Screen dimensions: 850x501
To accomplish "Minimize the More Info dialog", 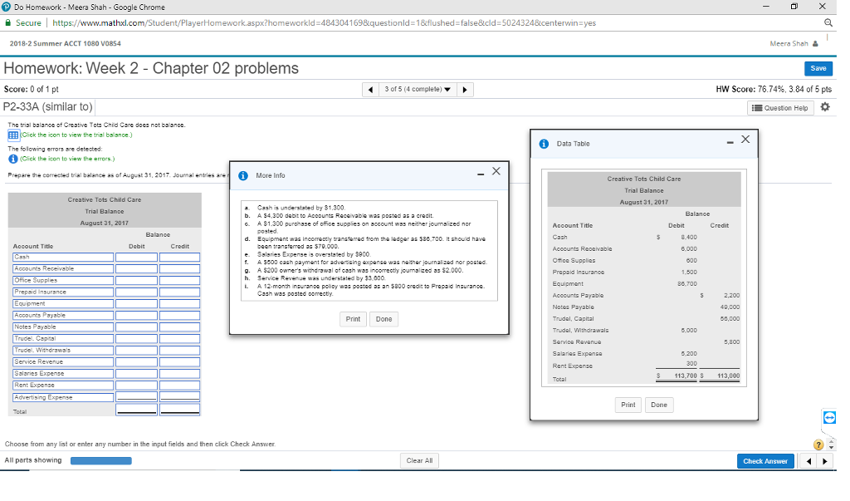I will coord(481,174).
